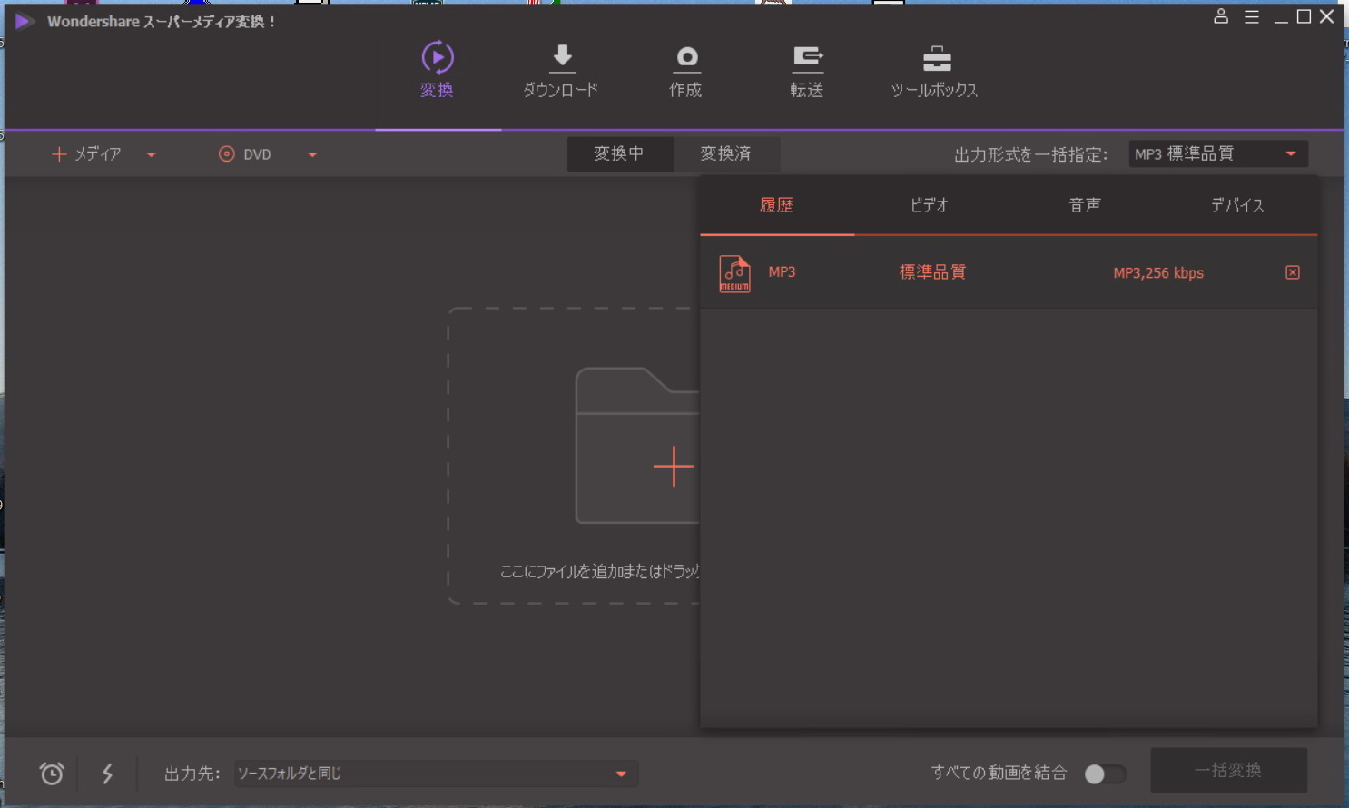This screenshot has width=1349, height=808.
Task: Toggle merge all videos switch
Action: click(1105, 774)
